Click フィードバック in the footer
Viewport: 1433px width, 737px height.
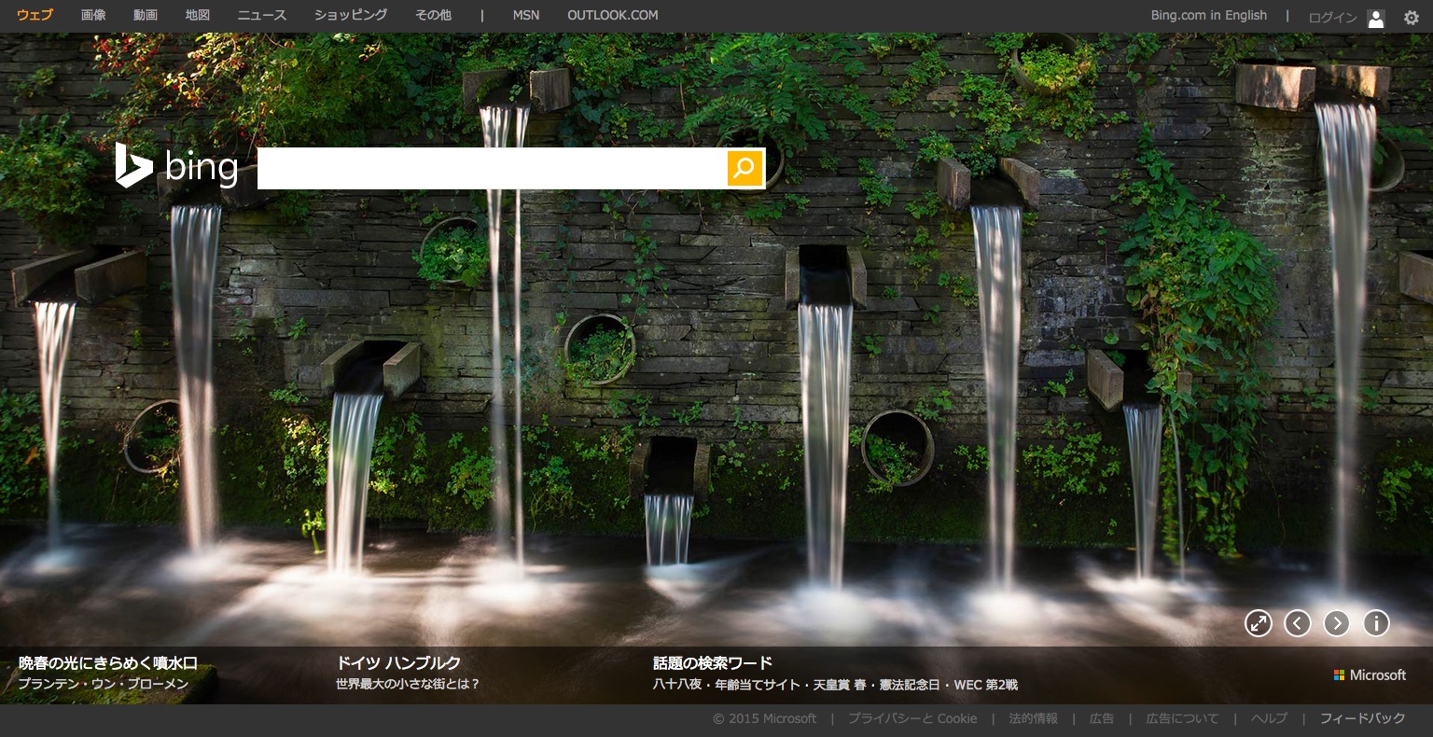(1362, 718)
